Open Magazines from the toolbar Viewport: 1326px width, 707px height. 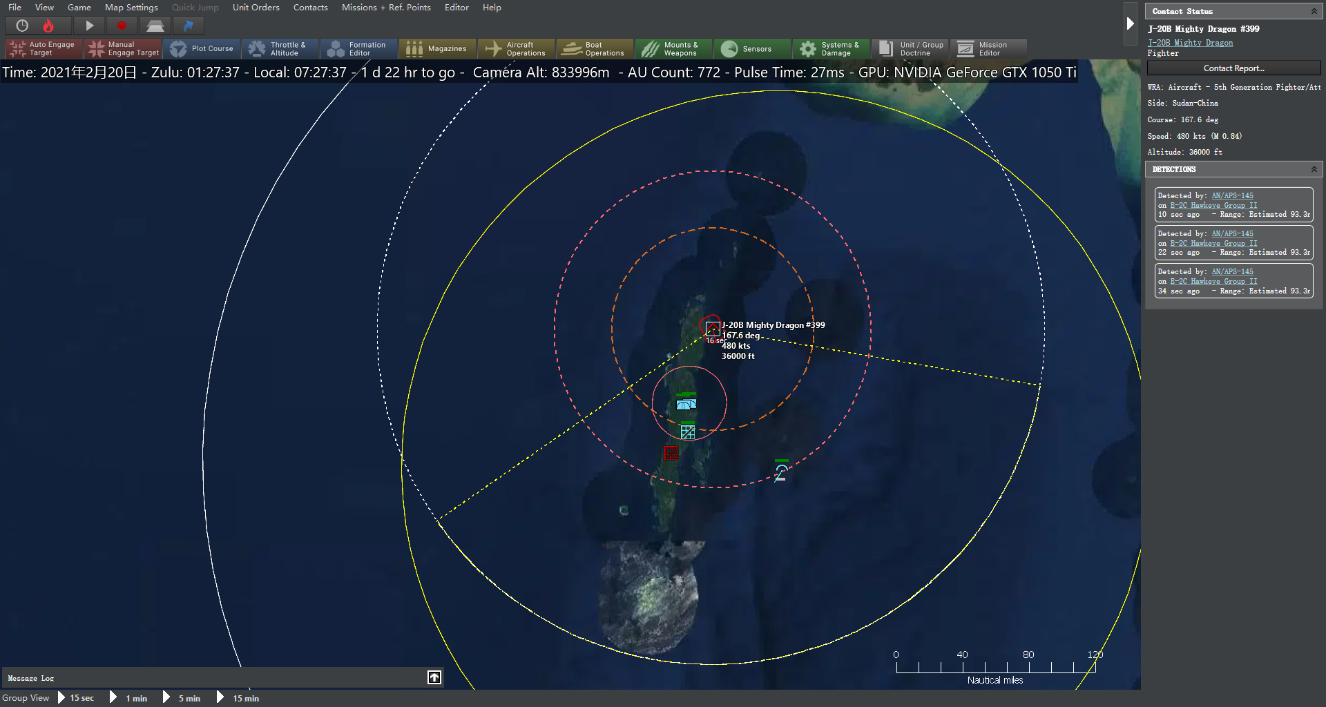[436, 48]
